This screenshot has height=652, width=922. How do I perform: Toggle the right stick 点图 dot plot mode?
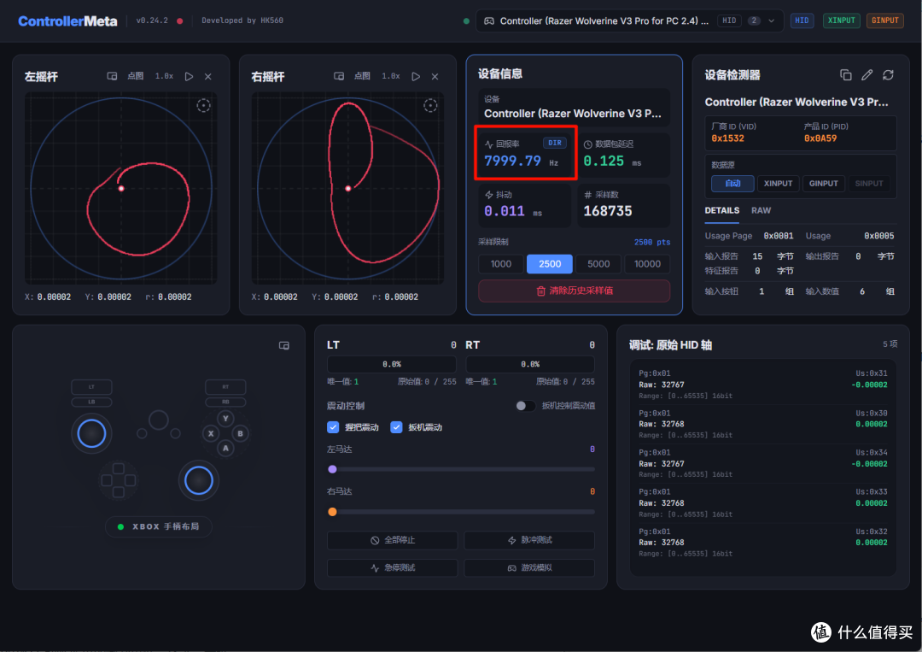click(362, 77)
